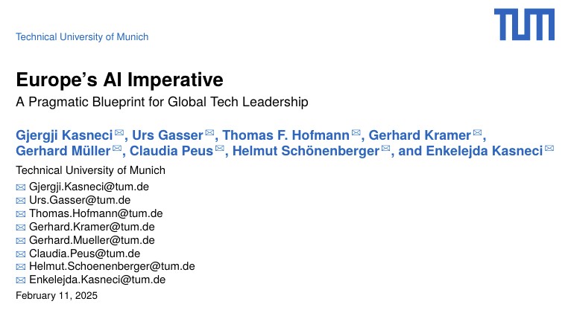Click the email Thomas.Hofmann@tum.de

pos(96,213)
